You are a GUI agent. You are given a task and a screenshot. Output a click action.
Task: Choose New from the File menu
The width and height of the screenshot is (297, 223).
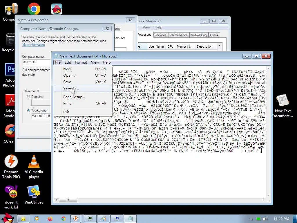[83, 69]
